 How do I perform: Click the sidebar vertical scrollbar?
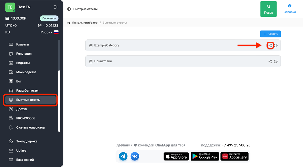59,97
